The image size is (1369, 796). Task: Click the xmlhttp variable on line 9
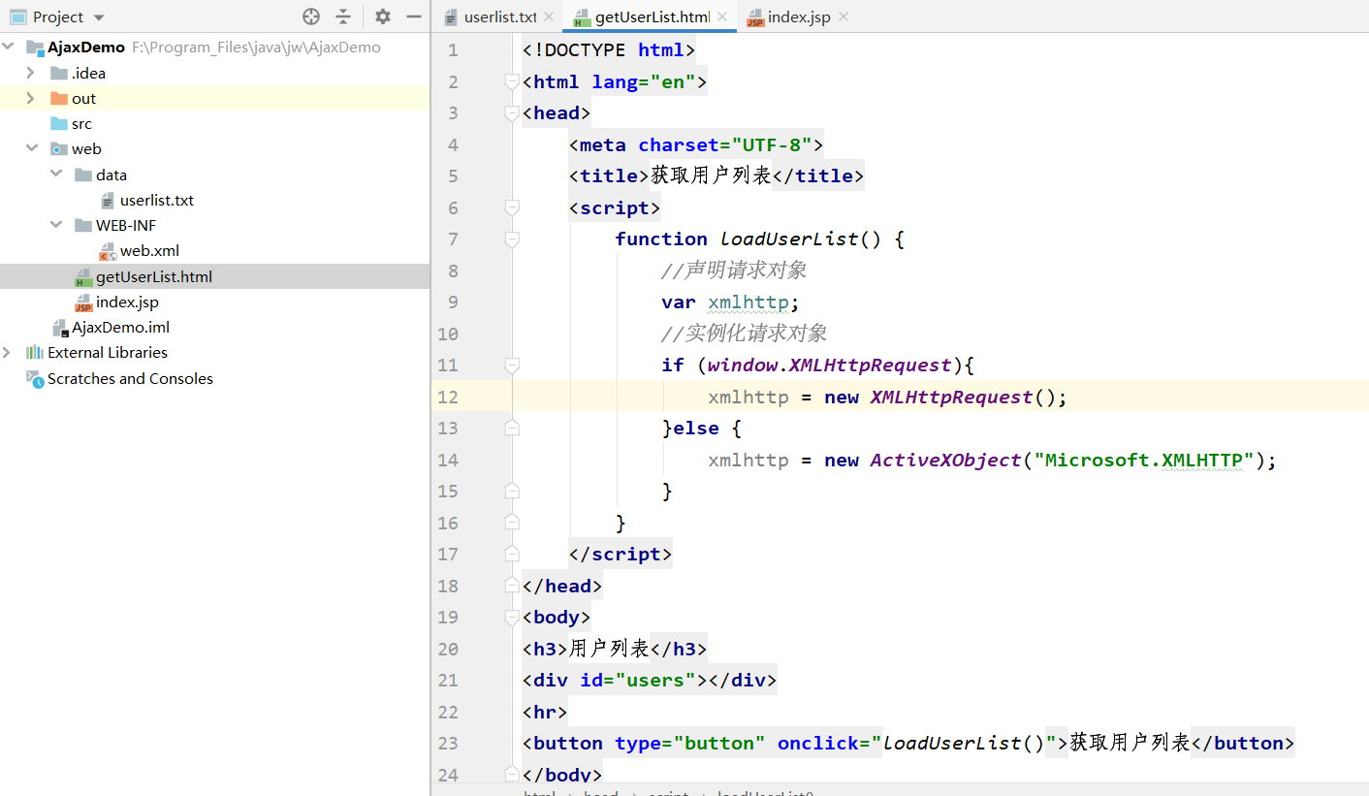point(748,302)
